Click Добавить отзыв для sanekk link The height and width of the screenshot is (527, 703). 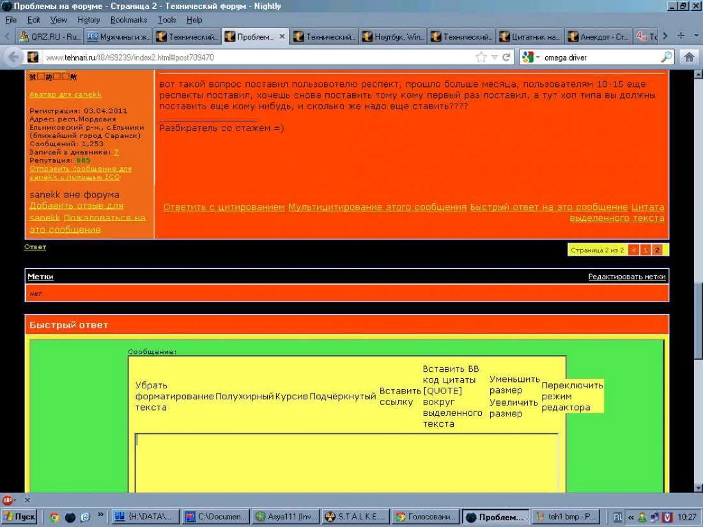[x=76, y=211]
